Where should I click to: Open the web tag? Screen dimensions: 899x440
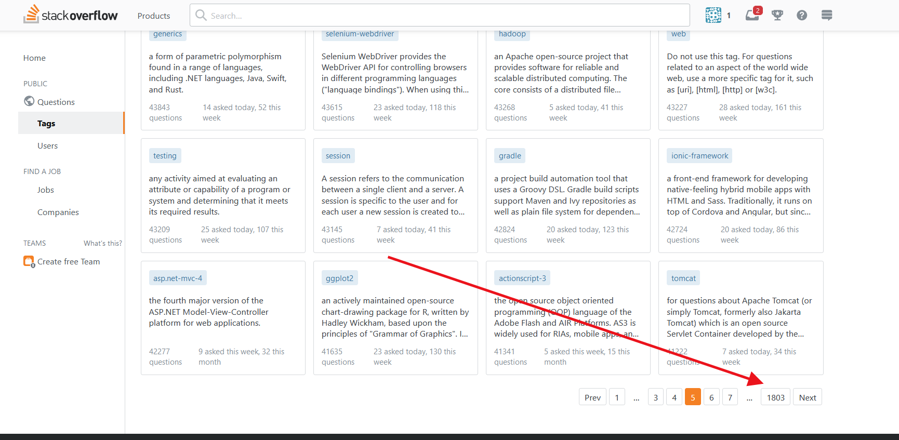tap(679, 34)
